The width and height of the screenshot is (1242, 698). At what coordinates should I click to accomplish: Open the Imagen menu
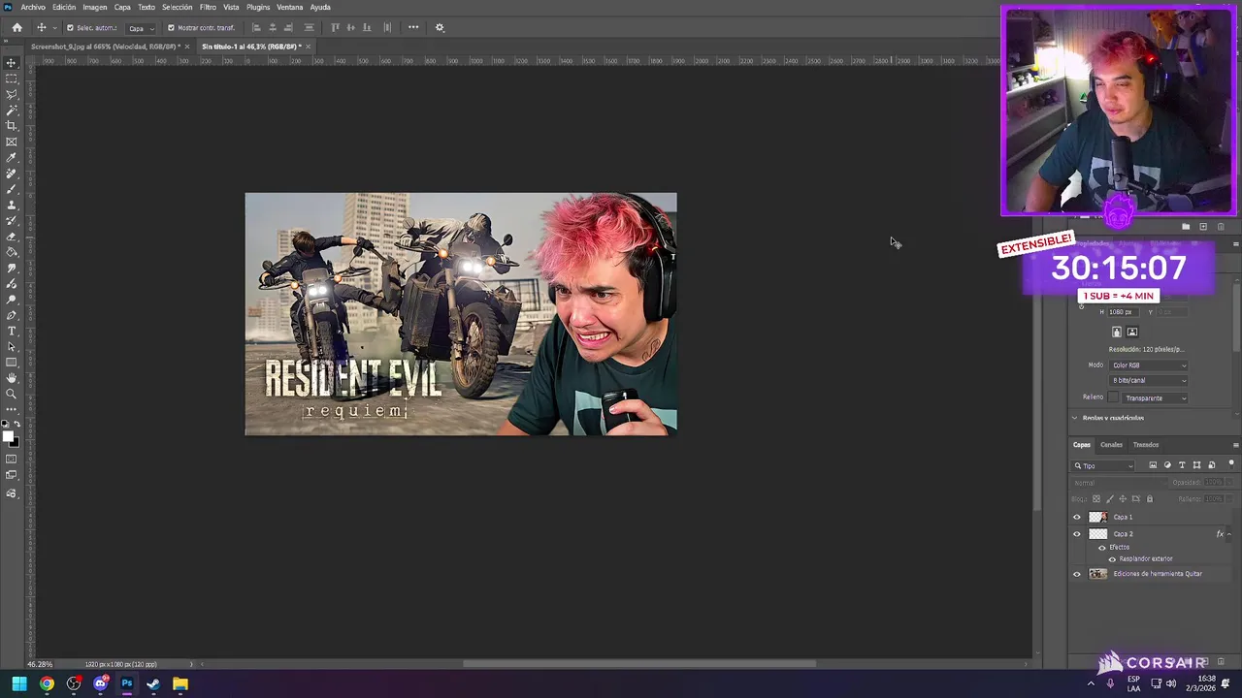click(x=95, y=7)
